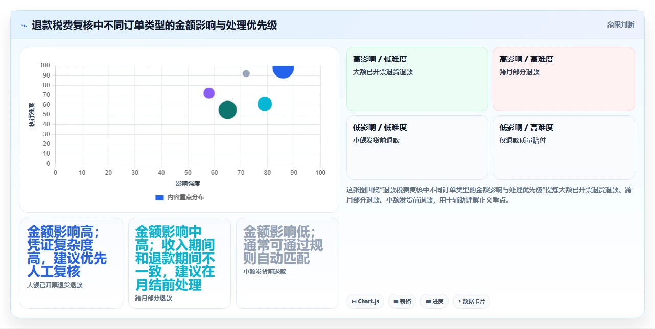Select the 低影响 / 低难度 quadrant card
655x329 pixels.
tap(417, 147)
